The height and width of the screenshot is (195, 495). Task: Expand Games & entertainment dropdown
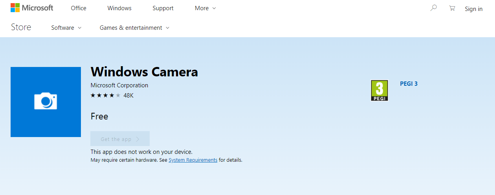coord(134,28)
